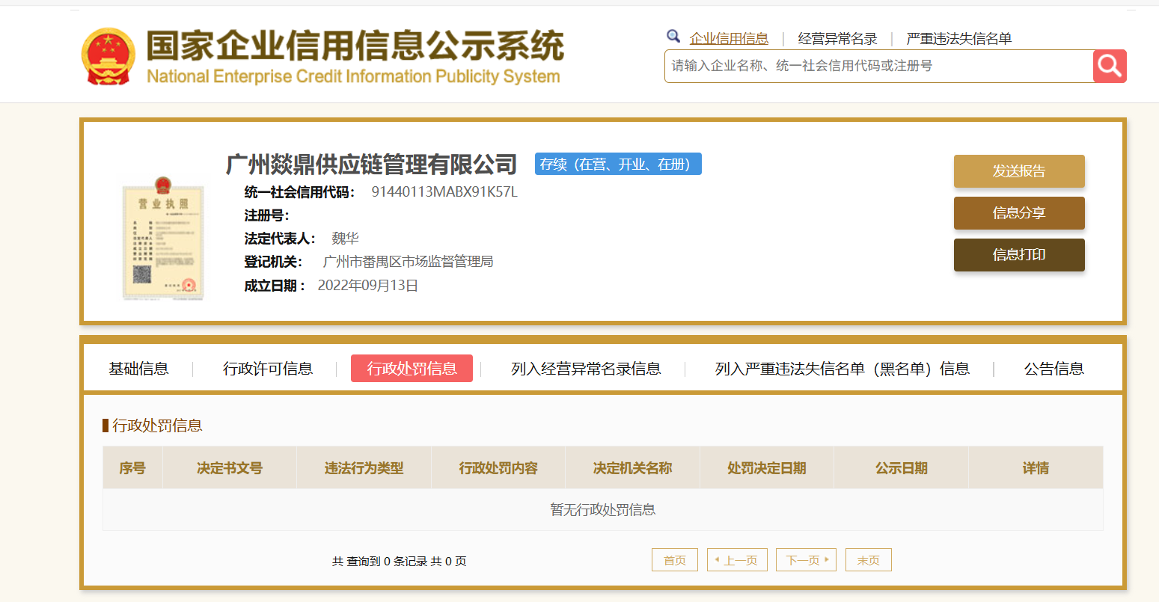
Task: Click the 决定机关名称 column header
Action: tap(632, 468)
